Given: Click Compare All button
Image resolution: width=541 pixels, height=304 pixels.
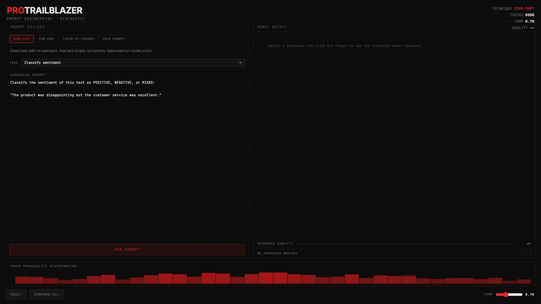Looking at the screenshot, I should (47, 295).
